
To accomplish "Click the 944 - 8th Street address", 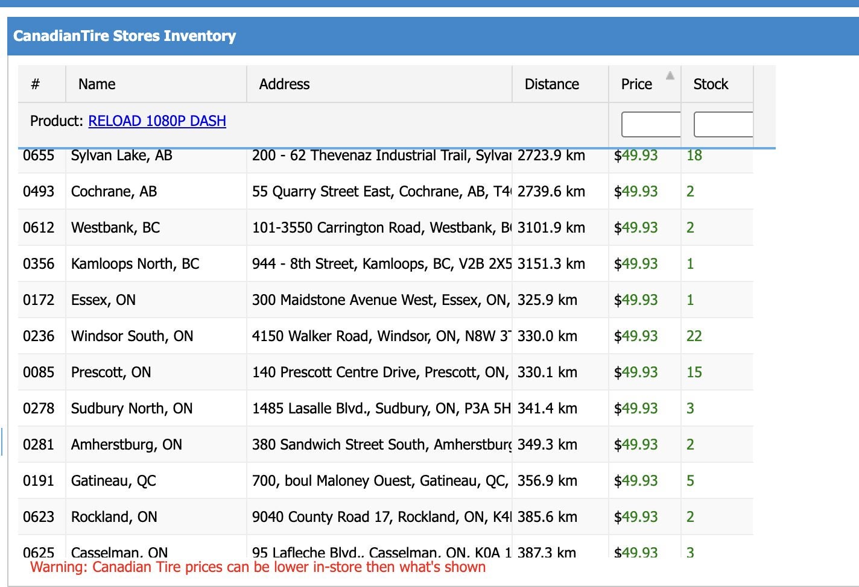I will [381, 264].
